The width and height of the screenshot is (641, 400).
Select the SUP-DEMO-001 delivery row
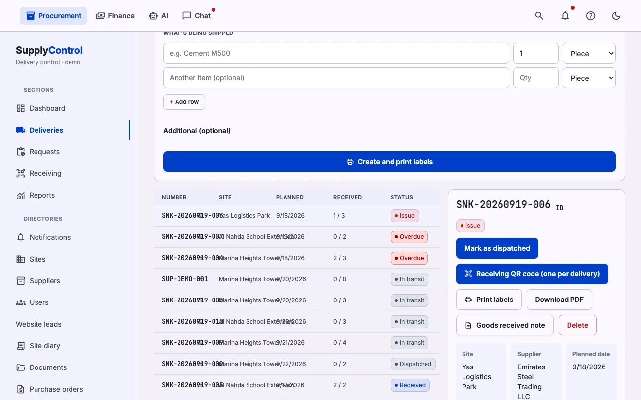tap(297, 279)
